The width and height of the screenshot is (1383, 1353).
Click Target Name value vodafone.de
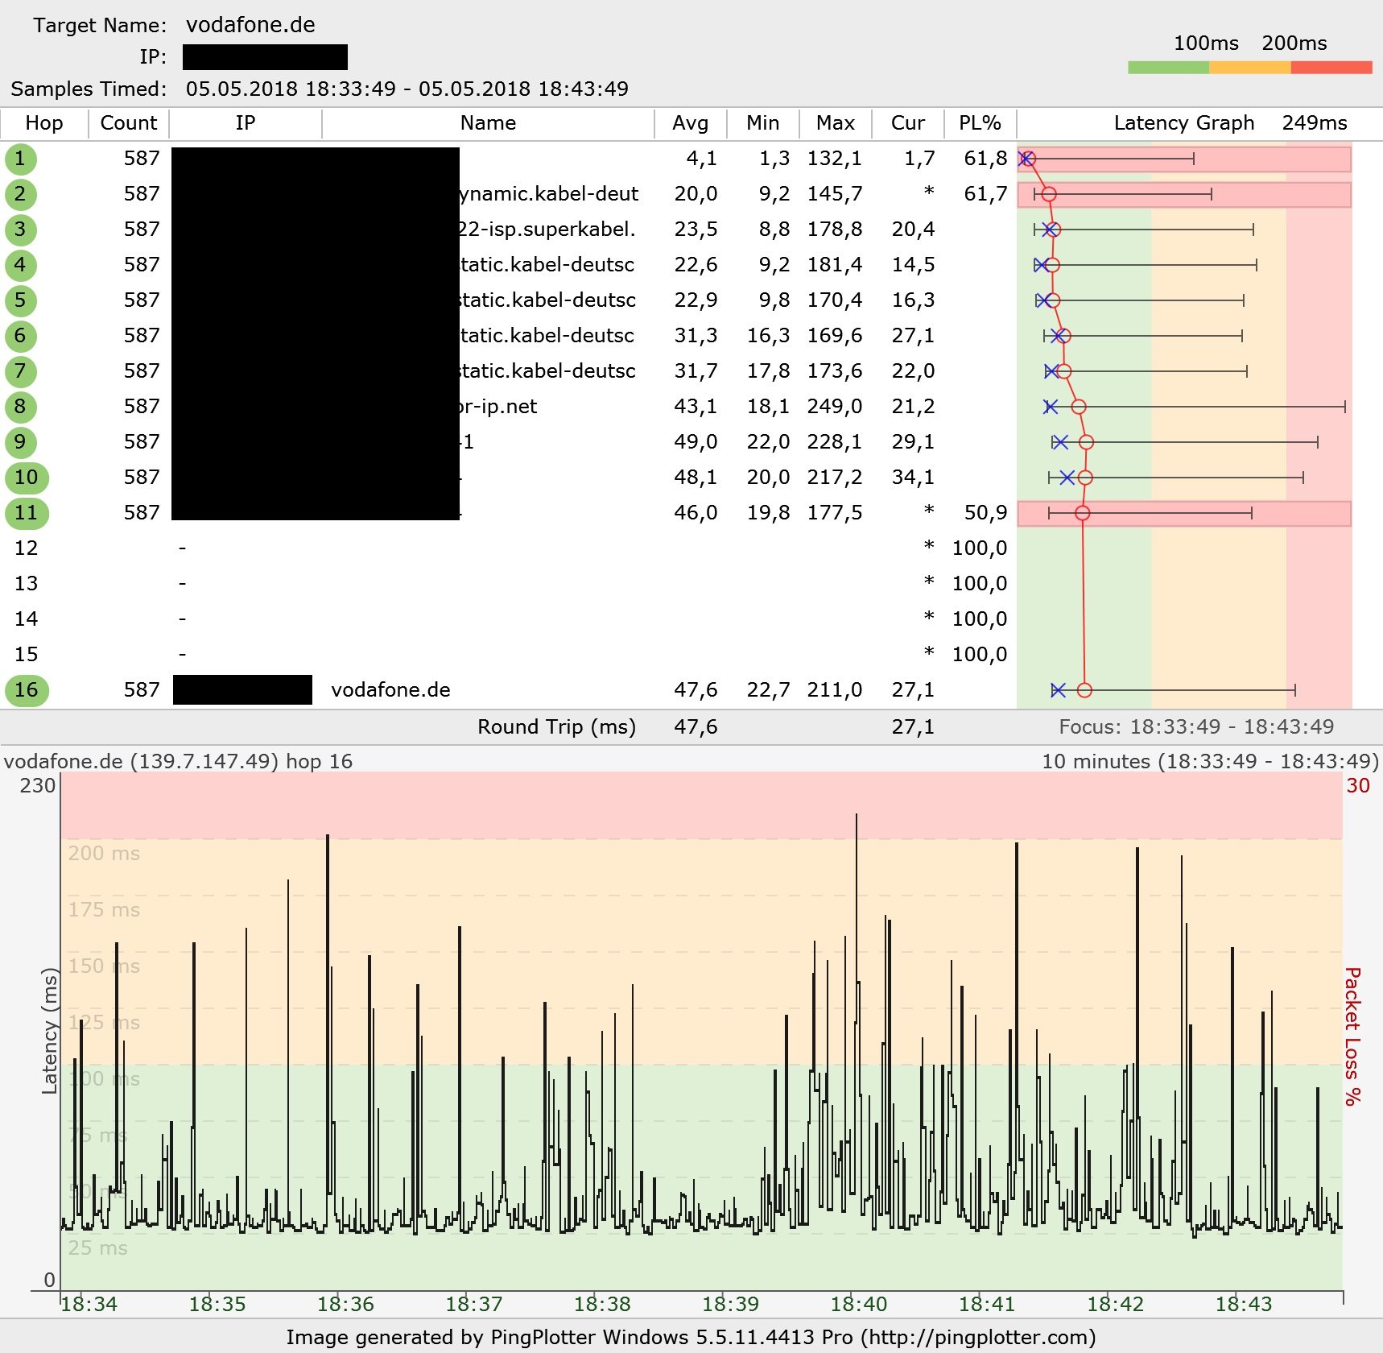250,25
